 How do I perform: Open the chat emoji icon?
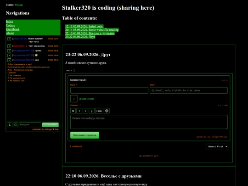coord(16,125)
